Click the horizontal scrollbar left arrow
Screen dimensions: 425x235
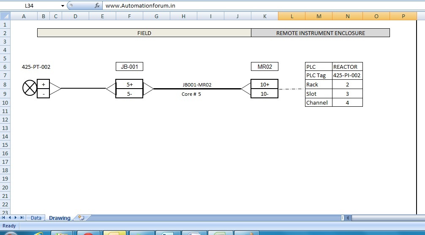pyautogui.click(x=348, y=218)
